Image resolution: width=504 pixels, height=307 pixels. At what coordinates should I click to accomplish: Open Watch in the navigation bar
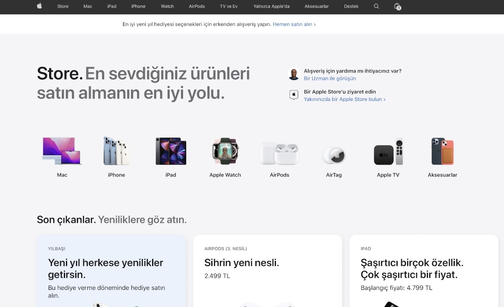click(167, 6)
